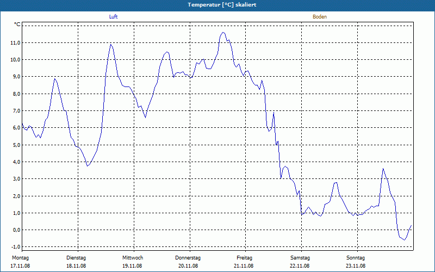This screenshot has height=272, width=435.
Task: Select the blue 'Luft' legend label
Action: 113,17
